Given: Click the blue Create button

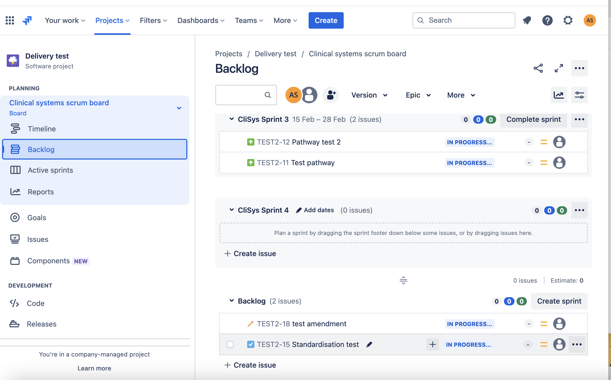Looking at the screenshot, I should 326,20.
